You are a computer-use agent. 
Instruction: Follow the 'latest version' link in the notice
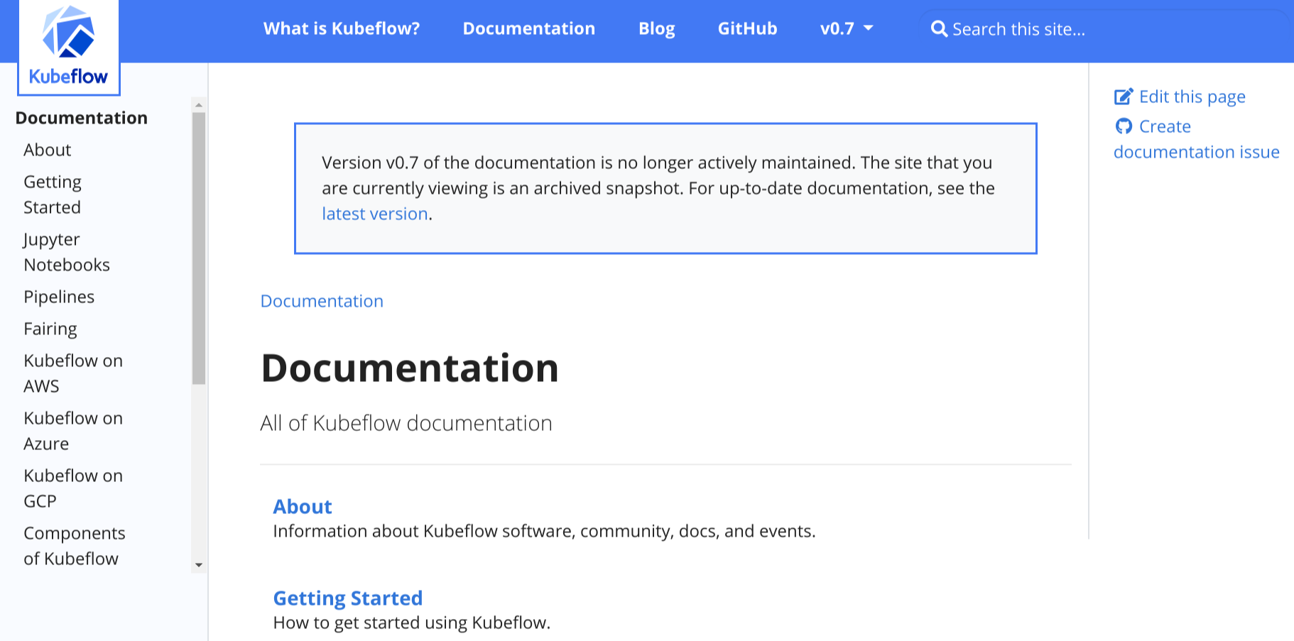pyautogui.click(x=374, y=213)
